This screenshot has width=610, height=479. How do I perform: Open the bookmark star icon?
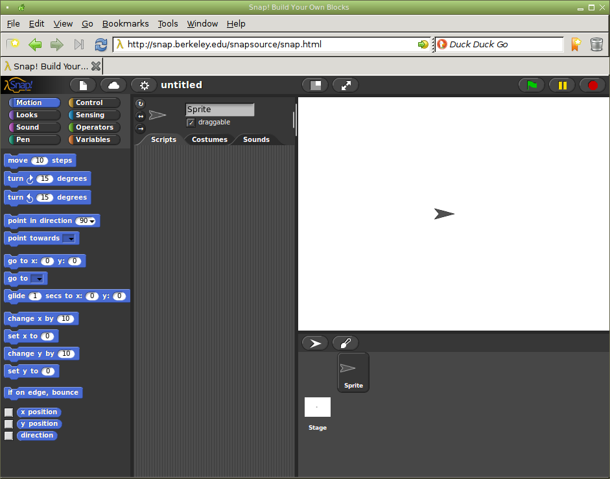click(576, 44)
